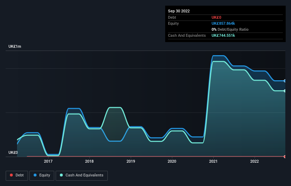Image resolution: width=291 pixels, height=186 pixels.
Task: Click the red UK£0 debt value
Action: click(217, 17)
